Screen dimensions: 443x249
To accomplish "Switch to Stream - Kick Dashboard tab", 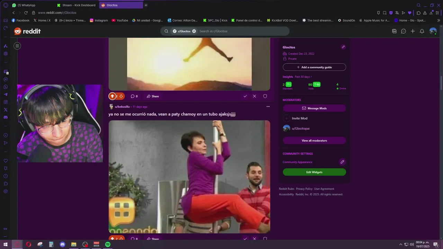I will 76,5.
